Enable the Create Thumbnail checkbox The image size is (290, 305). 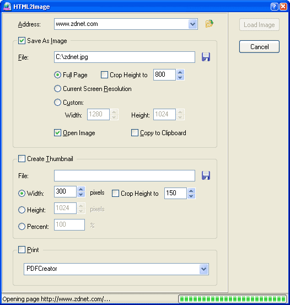[22, 158]
